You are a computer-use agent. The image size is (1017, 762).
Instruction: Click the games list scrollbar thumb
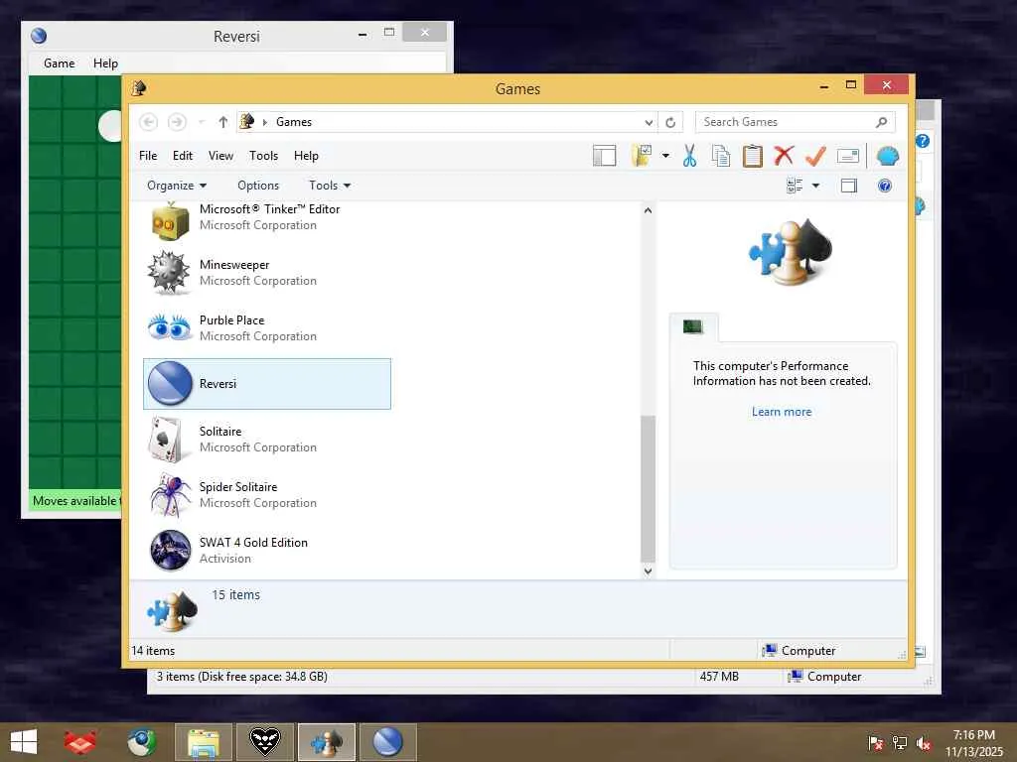[648, 489]
